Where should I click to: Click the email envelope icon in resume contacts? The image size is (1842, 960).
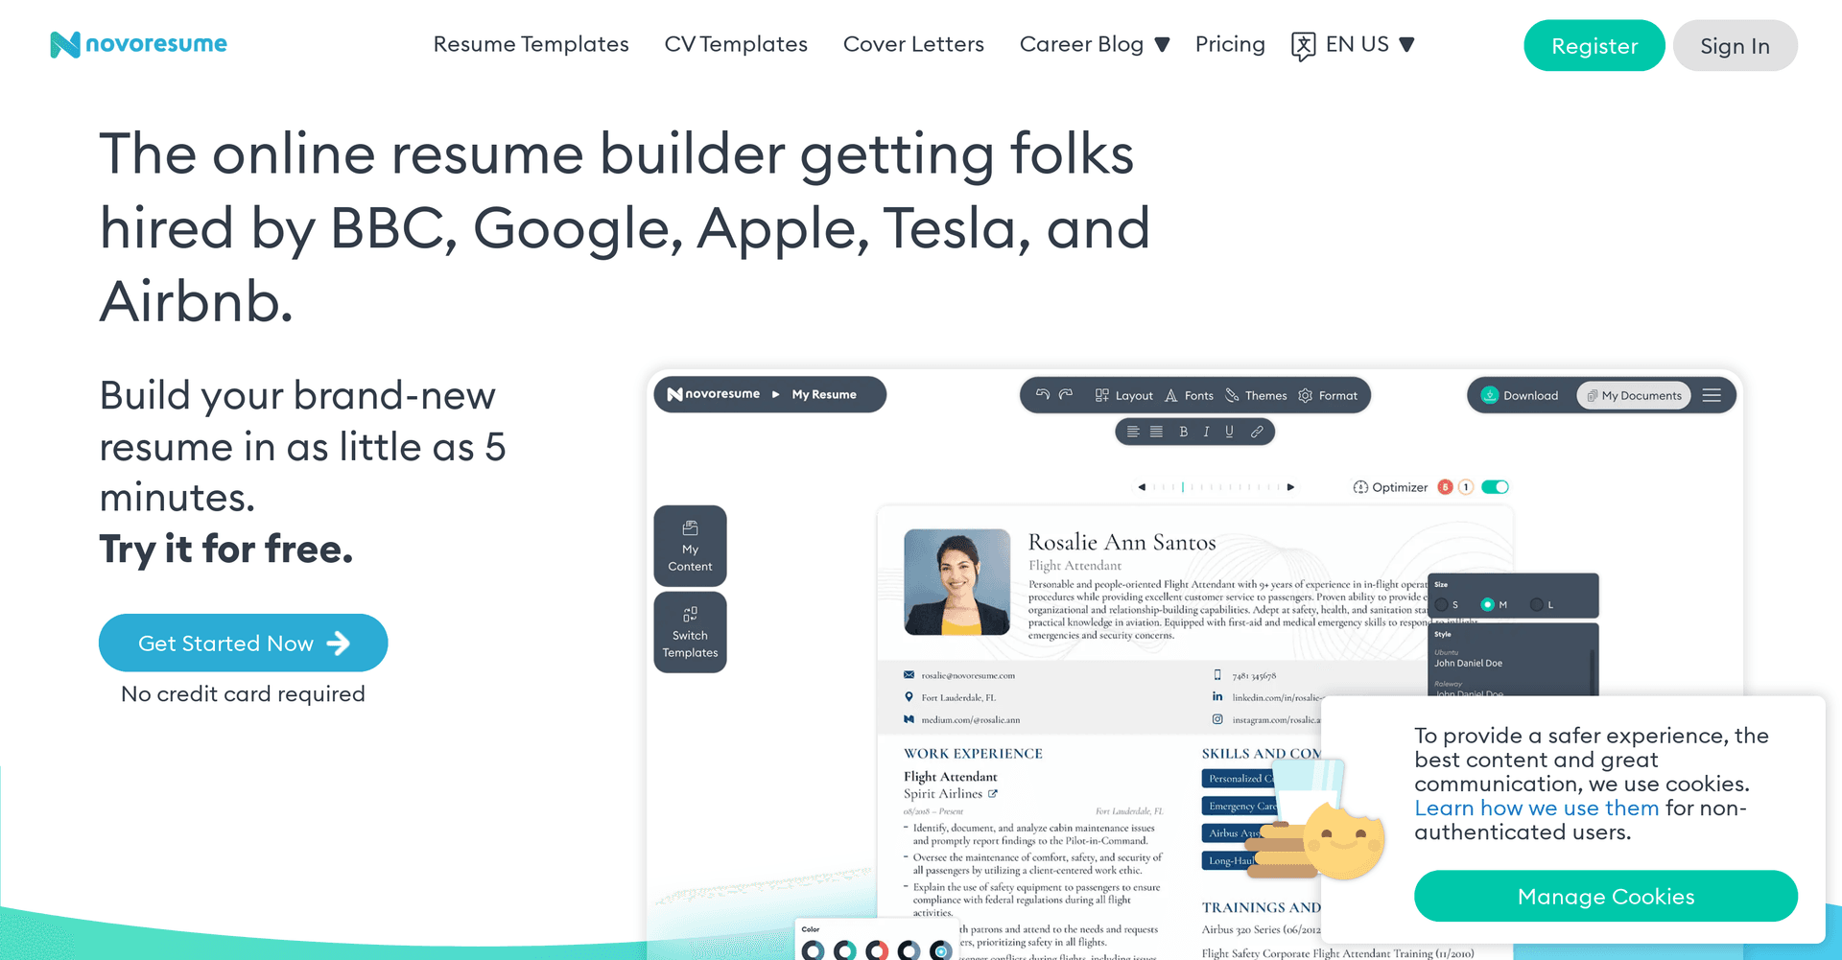[909, 675]
